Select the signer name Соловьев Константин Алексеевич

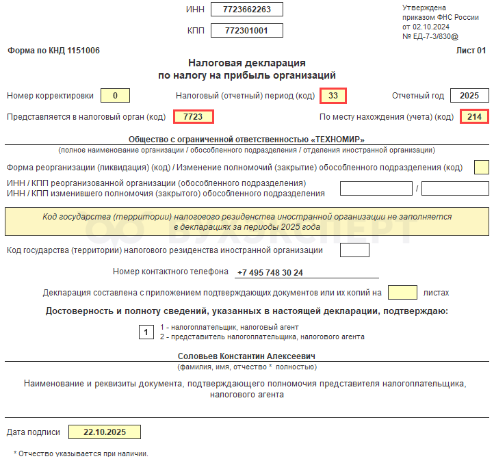coord(247,356)
